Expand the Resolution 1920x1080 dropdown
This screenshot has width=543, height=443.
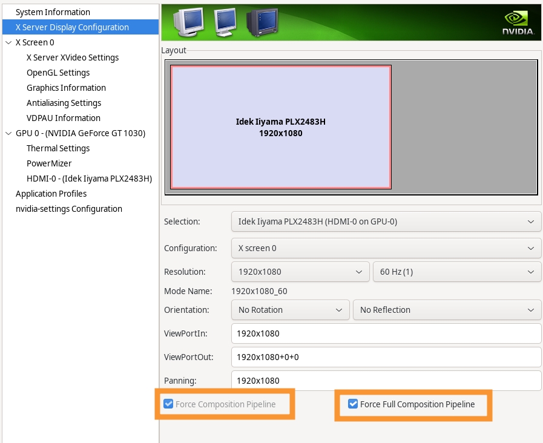(300, 272)
